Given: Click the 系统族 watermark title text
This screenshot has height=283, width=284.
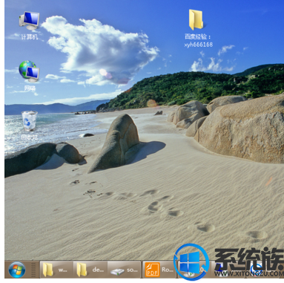Looking at the screenshot, I should pos(249,258).
